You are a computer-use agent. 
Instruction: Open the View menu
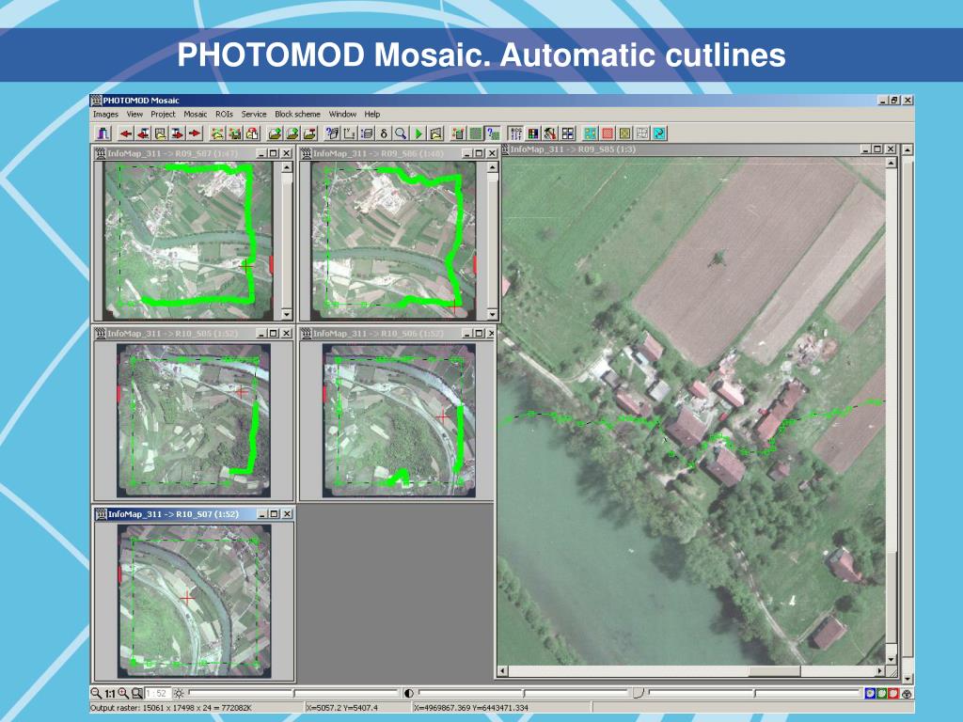click(x=134, y=114)
